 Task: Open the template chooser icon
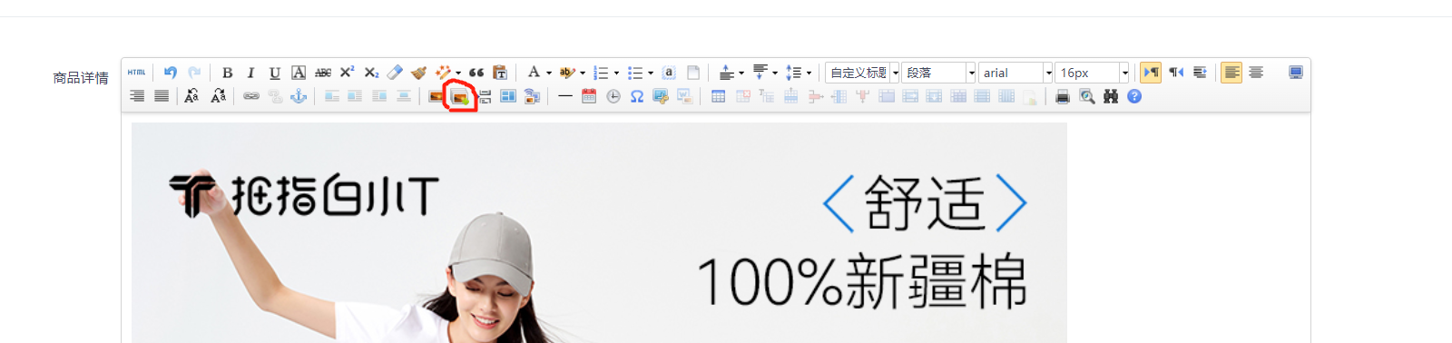pos(508,96)
